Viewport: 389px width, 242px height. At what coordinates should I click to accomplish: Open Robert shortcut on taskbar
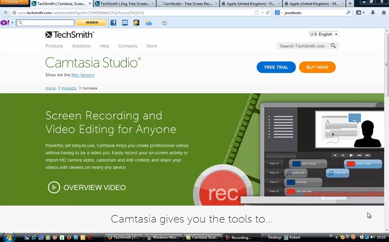point(292,237)
